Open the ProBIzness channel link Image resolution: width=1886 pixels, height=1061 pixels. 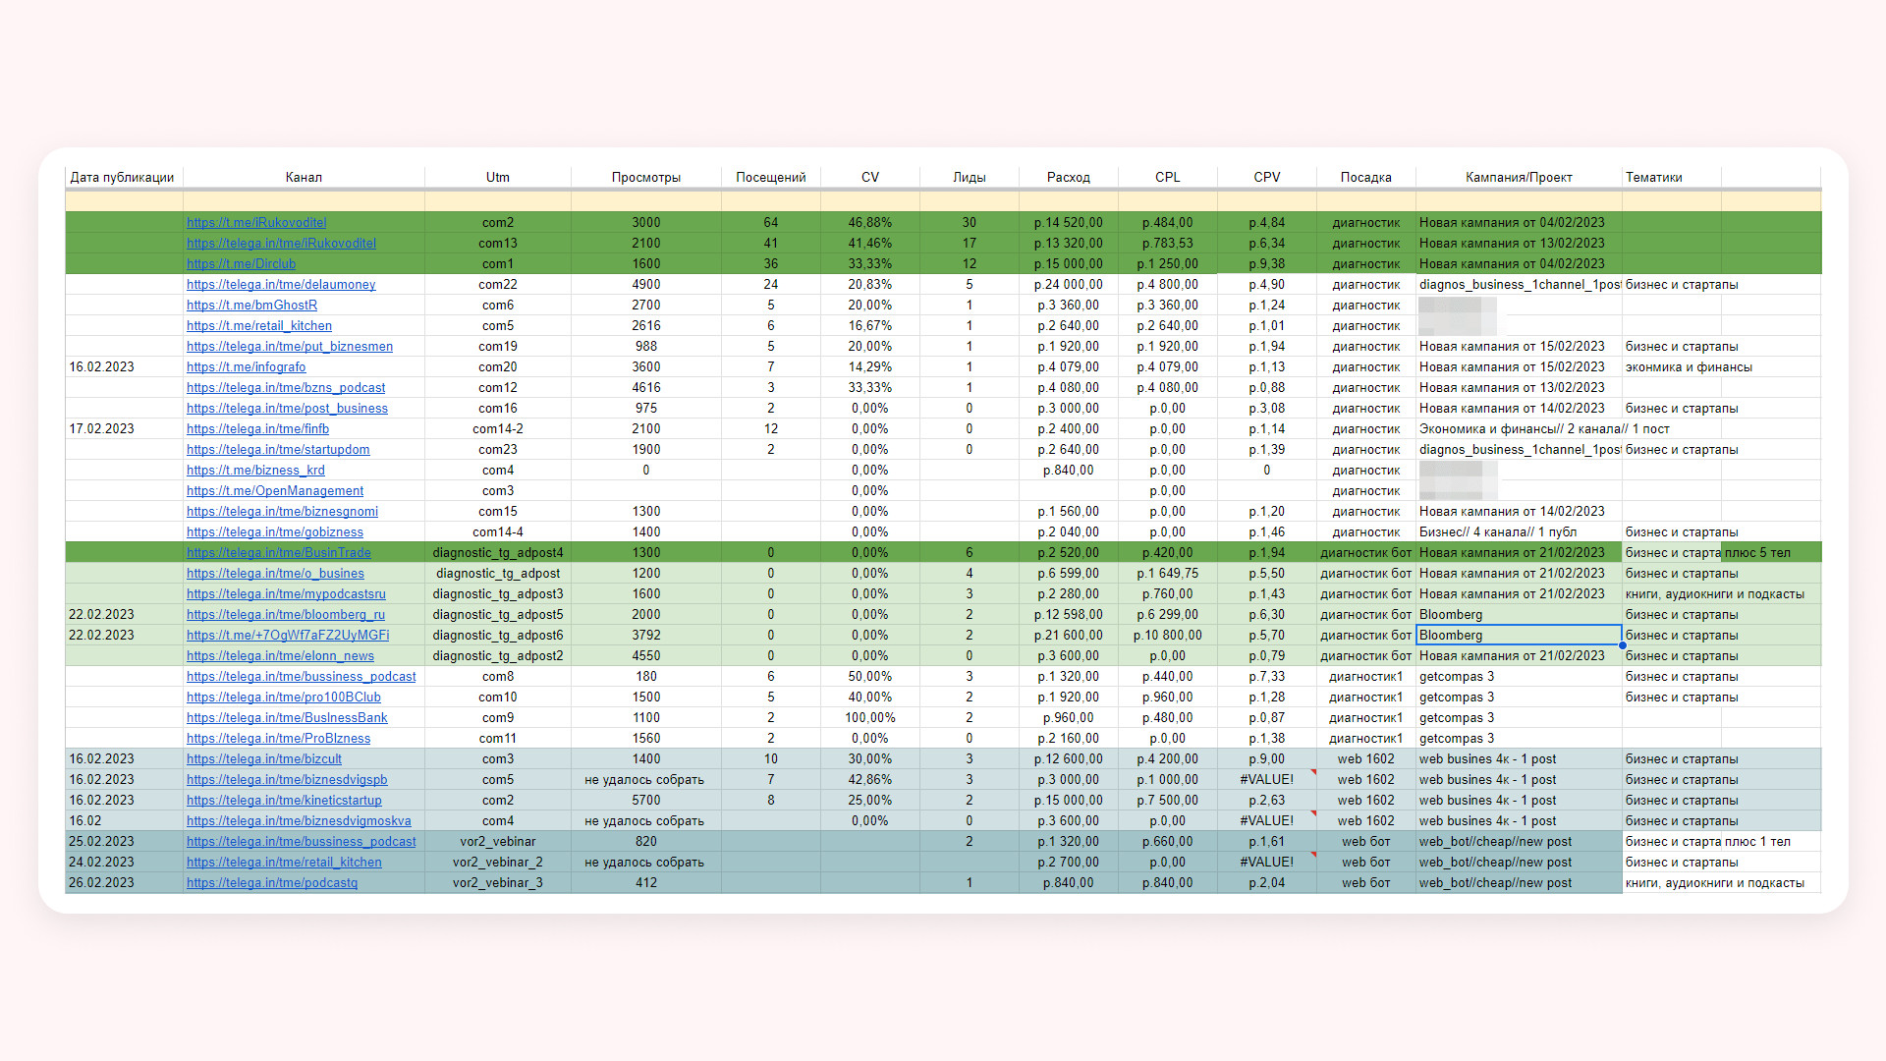click(278, 739)
